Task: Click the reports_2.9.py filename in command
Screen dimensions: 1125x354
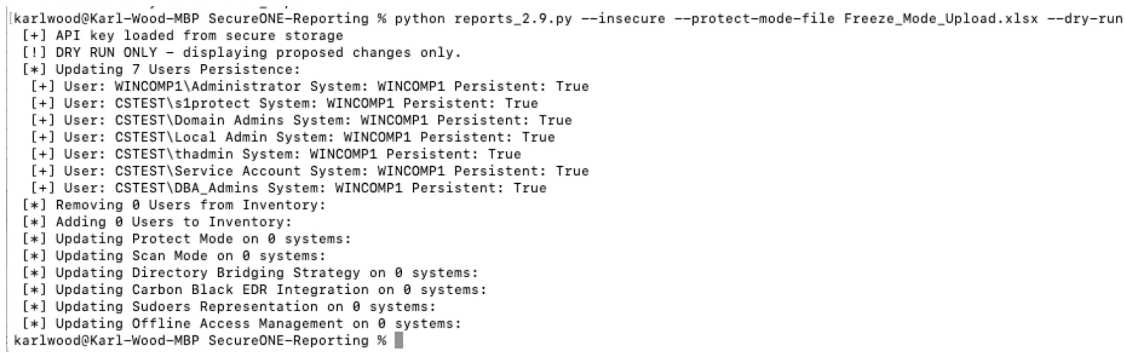Action: pos(513,19)
